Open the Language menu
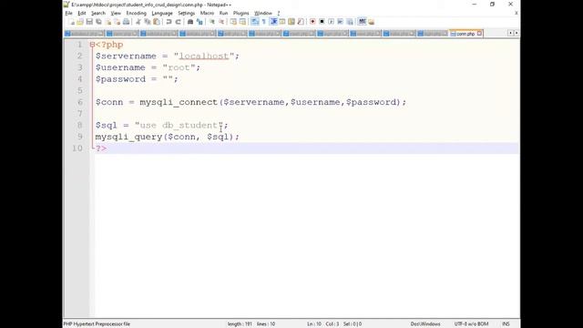 [x=162, y=13]
